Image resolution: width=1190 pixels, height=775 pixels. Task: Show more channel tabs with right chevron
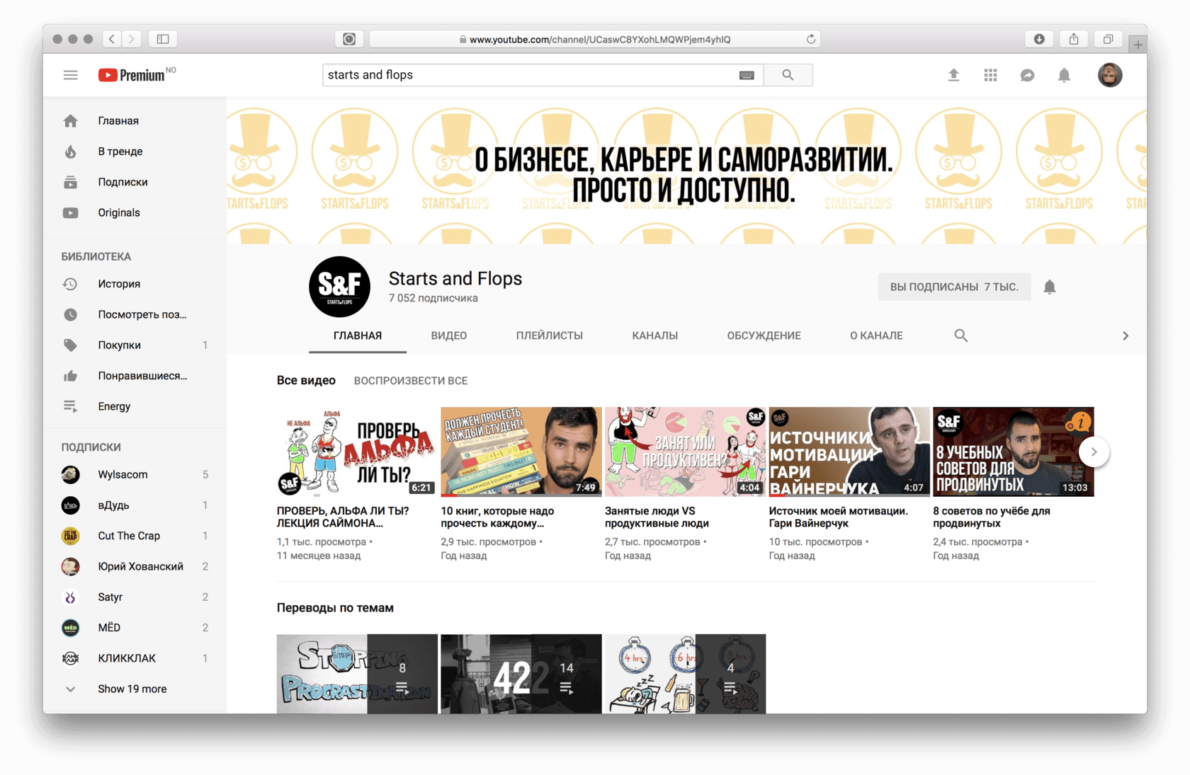(1125, 335)
